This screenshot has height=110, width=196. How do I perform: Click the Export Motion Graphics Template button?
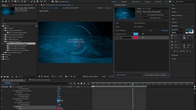[x=156, y=75]
